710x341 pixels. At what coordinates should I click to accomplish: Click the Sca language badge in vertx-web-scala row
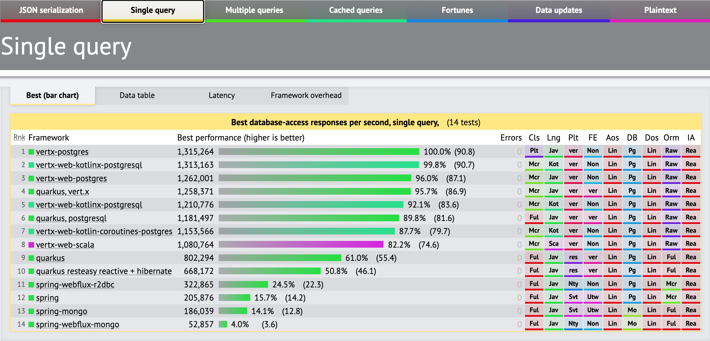tap(553, 244)
